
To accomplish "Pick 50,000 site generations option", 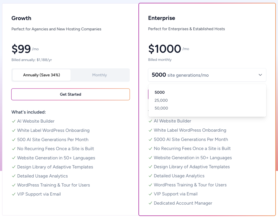I will pyautogui.click(x=161, y=108).
